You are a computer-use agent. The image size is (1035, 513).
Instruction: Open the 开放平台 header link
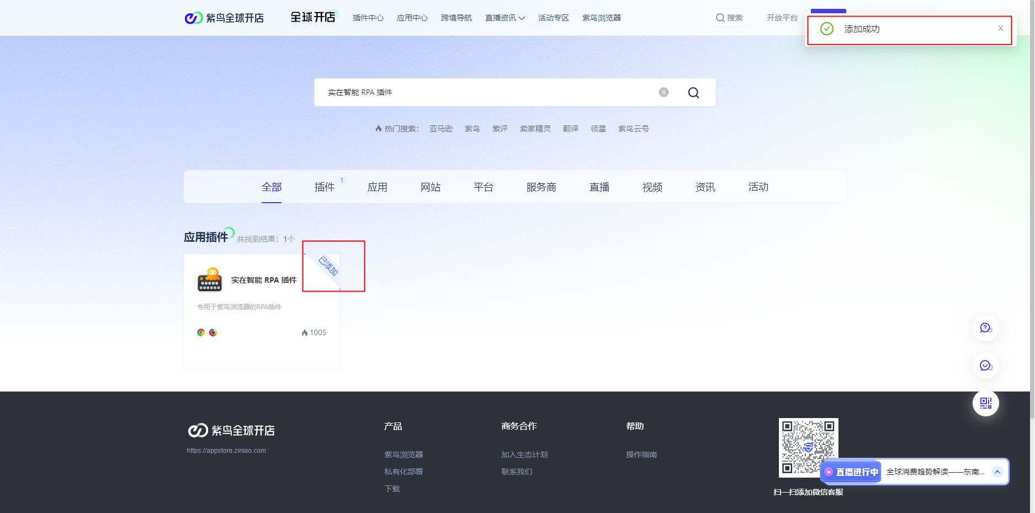(x=782, y=18)
